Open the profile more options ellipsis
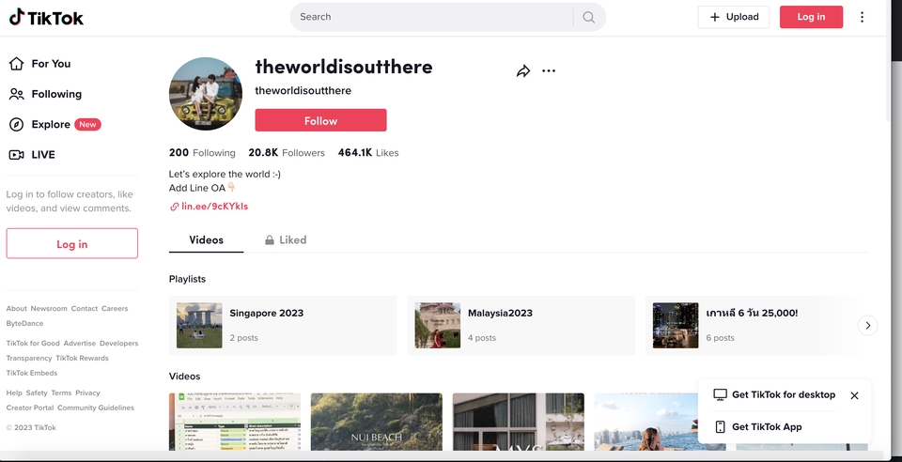 549,70
